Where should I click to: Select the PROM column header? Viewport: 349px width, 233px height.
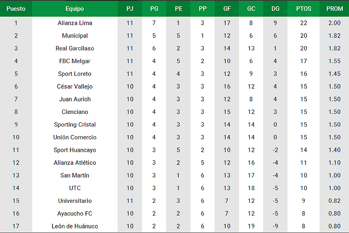(335, 9)
